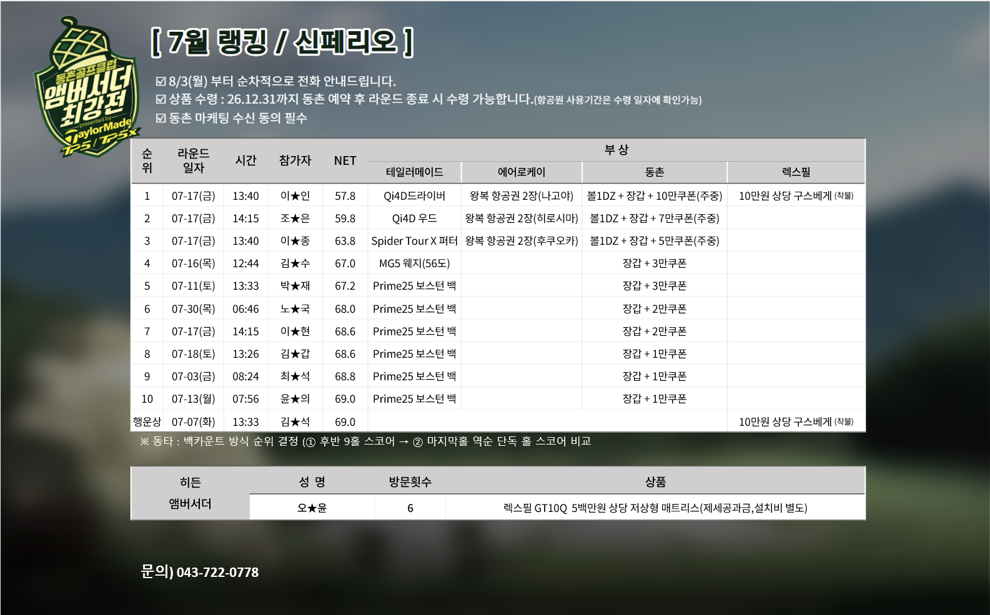Select NET score '59.8'

click(345, 219)
